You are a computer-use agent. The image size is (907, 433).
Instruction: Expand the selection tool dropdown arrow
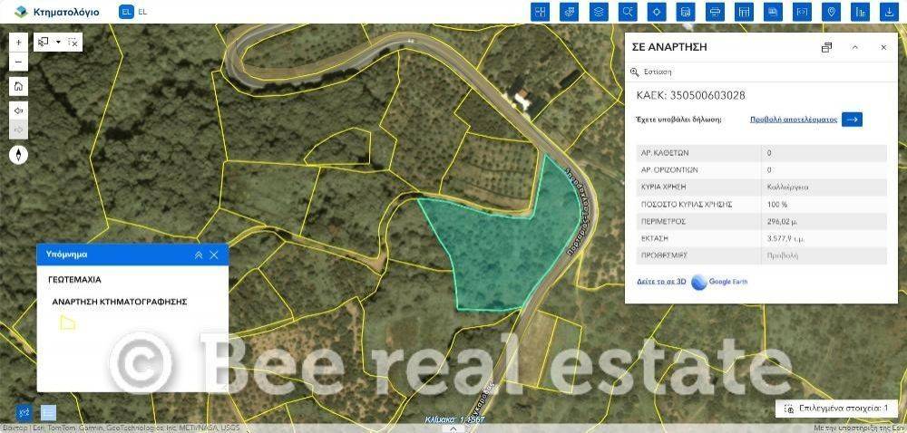coord(58,42)
